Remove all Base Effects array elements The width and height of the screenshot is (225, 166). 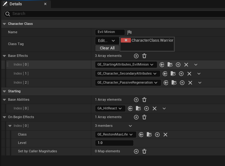(x=144, y=56)
